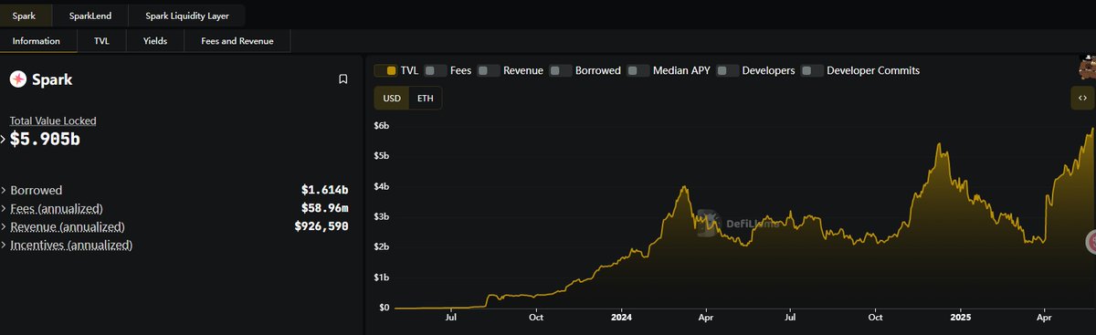
Task: Expand the Borrowed row
Action: tap(3, 191)
